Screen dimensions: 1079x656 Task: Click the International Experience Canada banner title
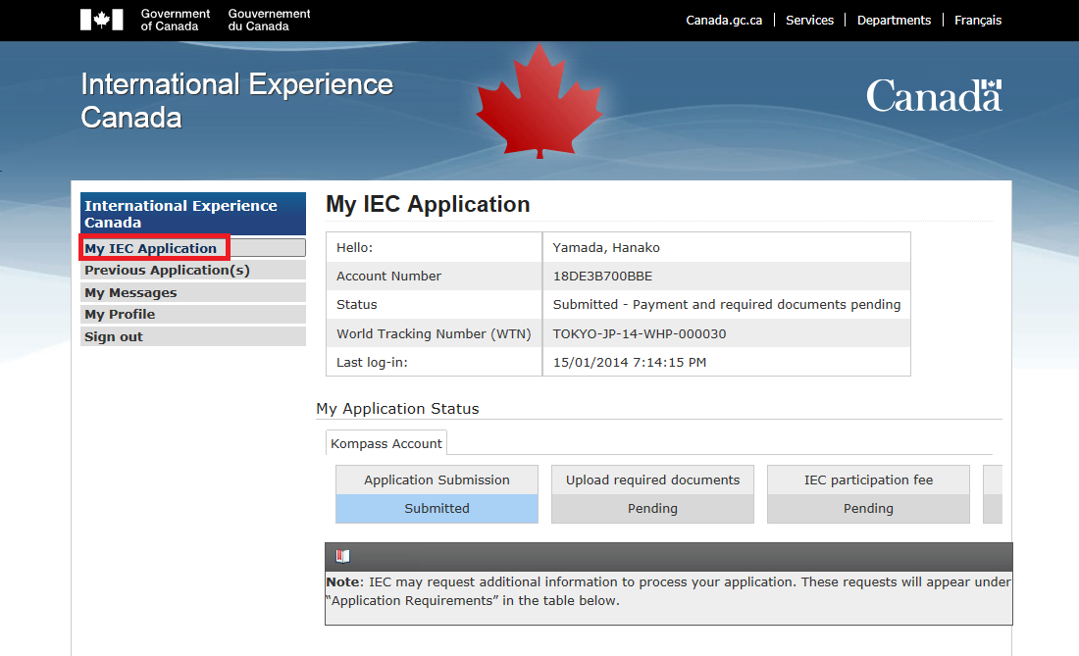tap(236, 100)
